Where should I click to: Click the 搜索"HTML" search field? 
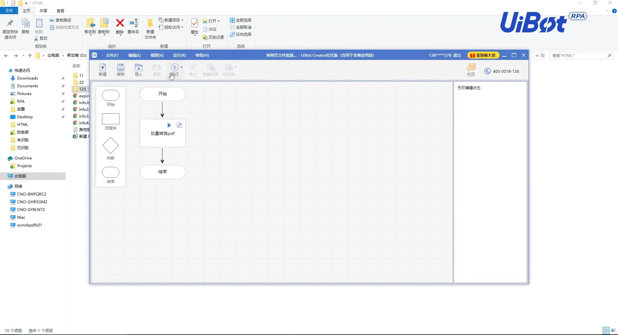[581, 55]
